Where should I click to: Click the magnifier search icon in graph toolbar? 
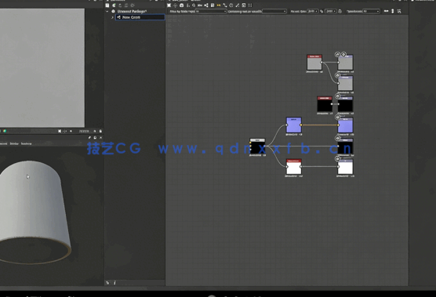tap(194, 5)
